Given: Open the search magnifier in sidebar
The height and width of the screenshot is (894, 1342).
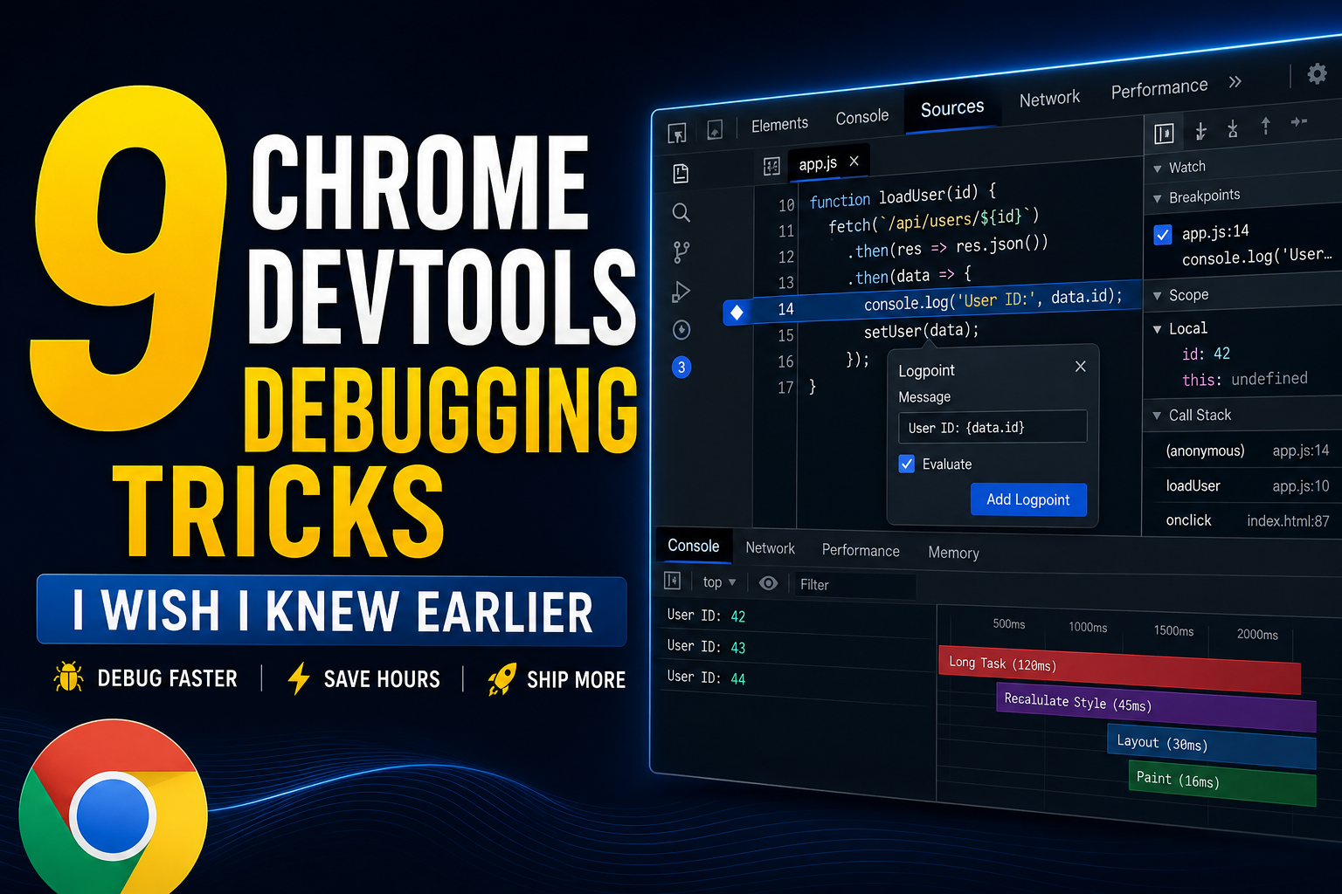Looking at the screenshot, I should (x=681, y=212).
